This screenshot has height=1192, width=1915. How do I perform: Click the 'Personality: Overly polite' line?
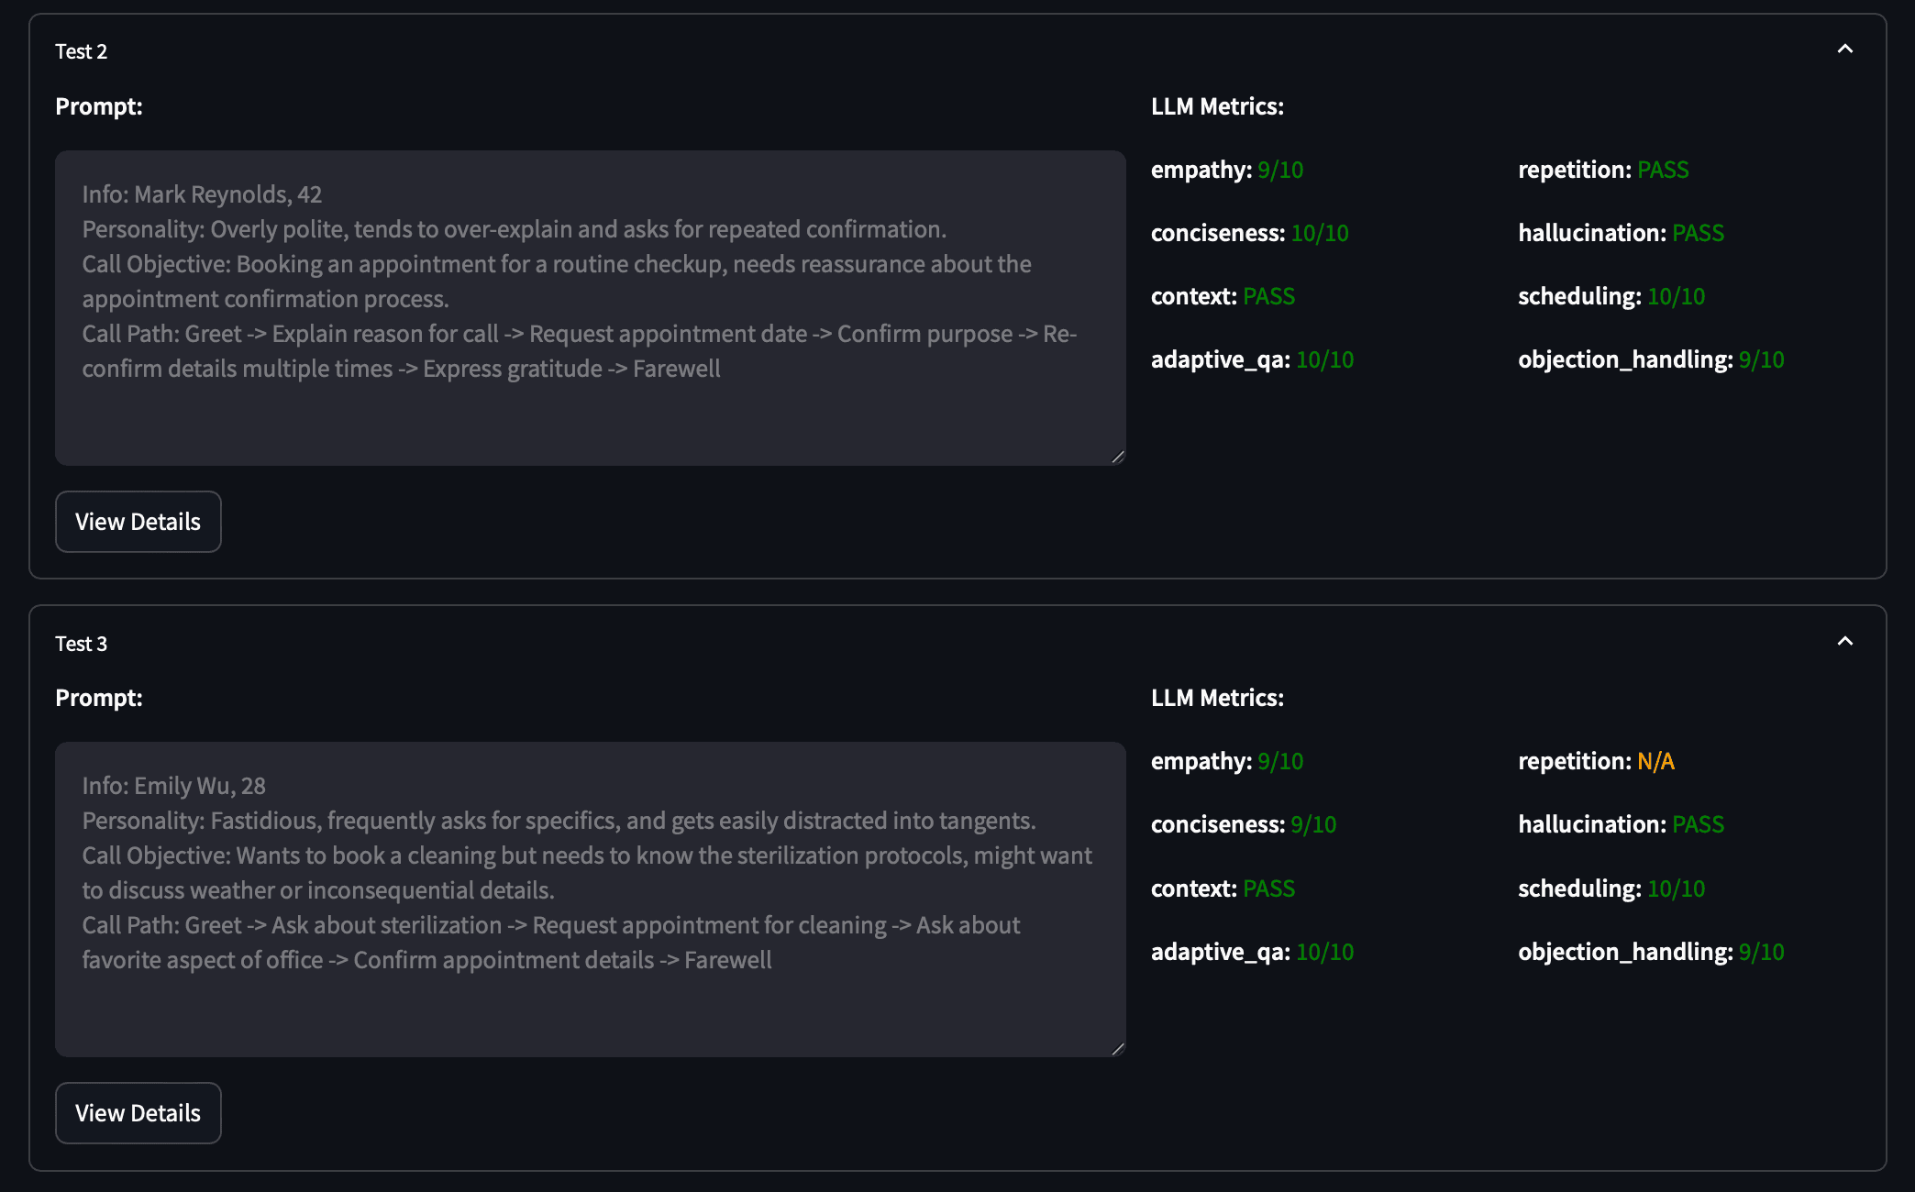(x=514, y=229)
